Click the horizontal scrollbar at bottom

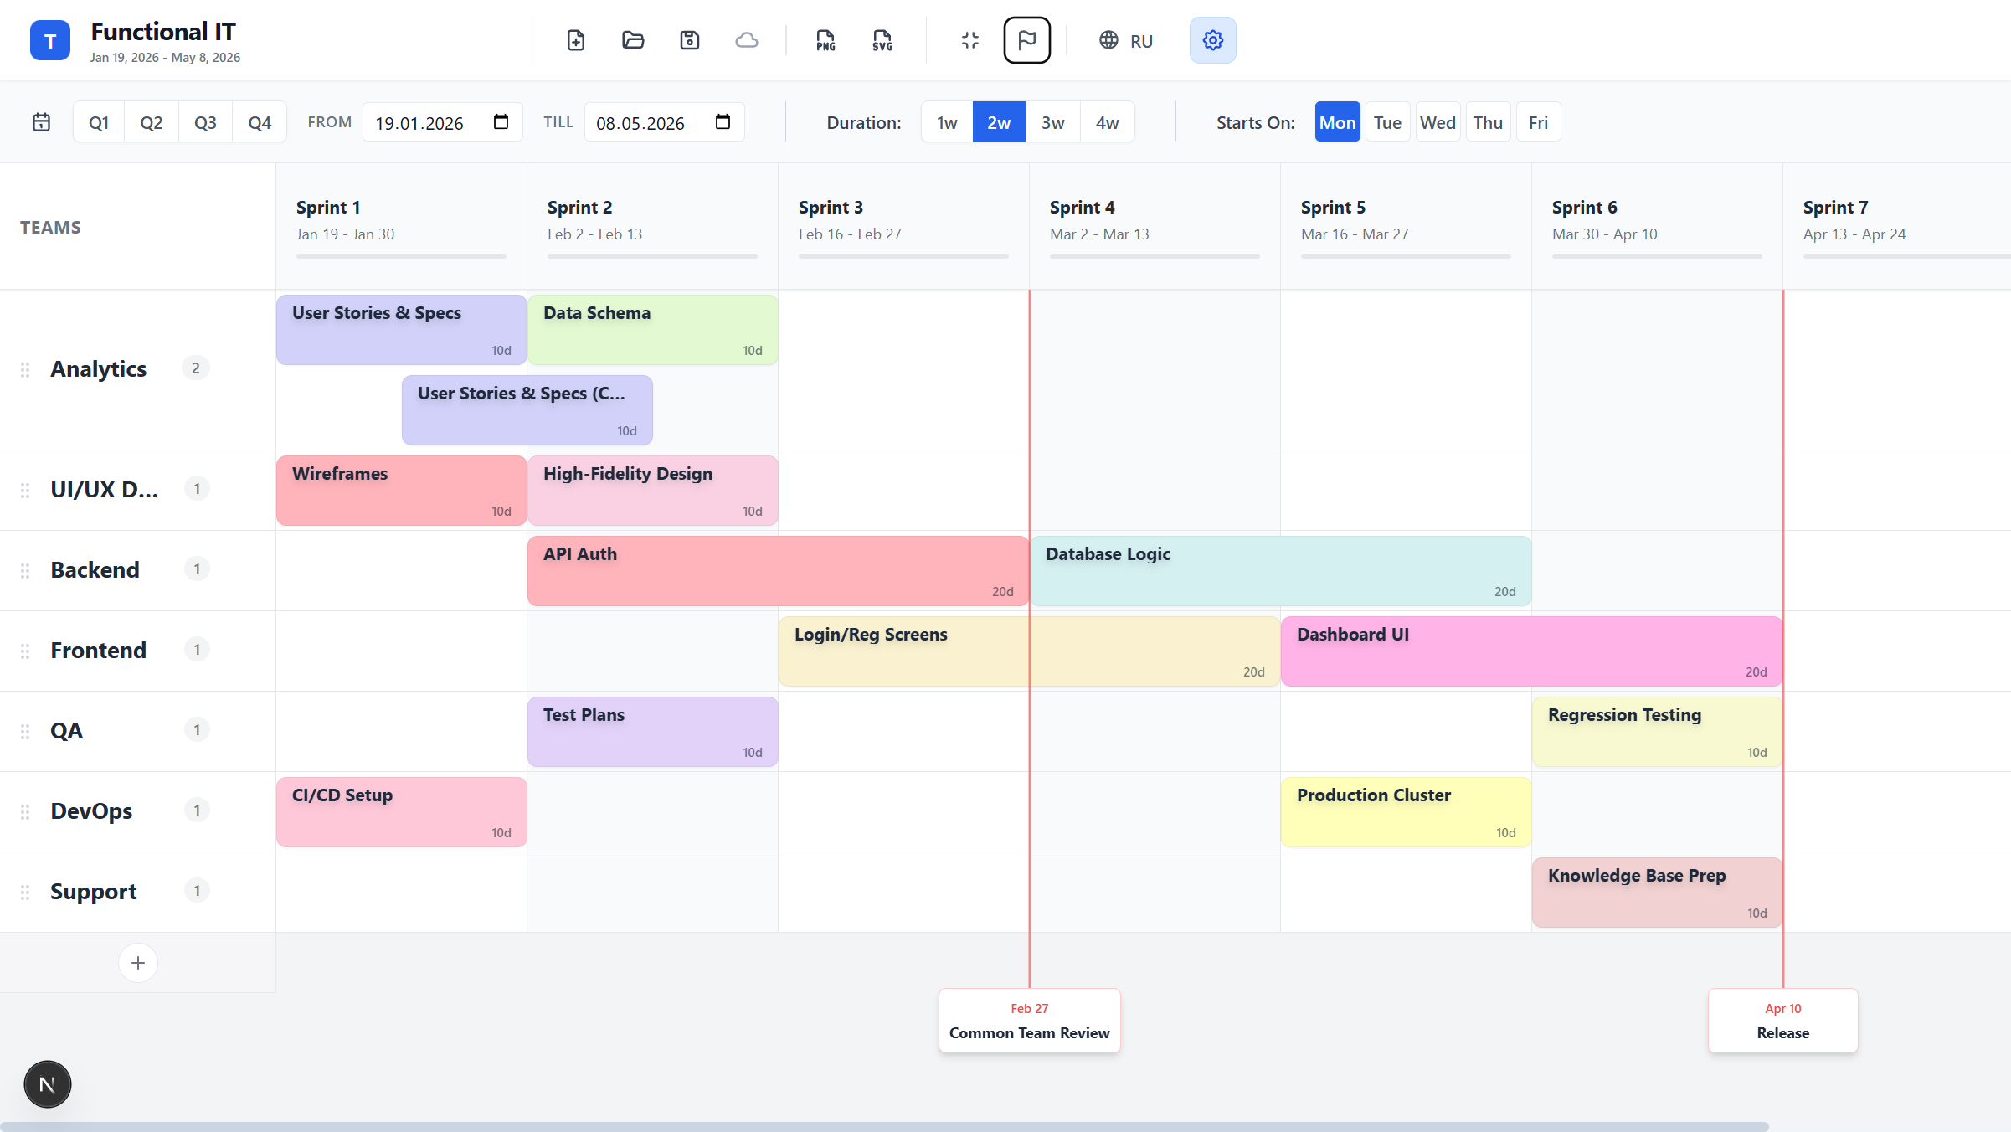pyautogui.click(x=884, y=1126)
